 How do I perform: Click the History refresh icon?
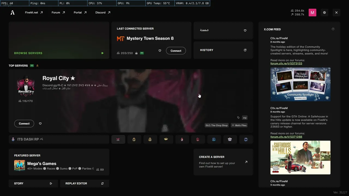click(245, 50)
